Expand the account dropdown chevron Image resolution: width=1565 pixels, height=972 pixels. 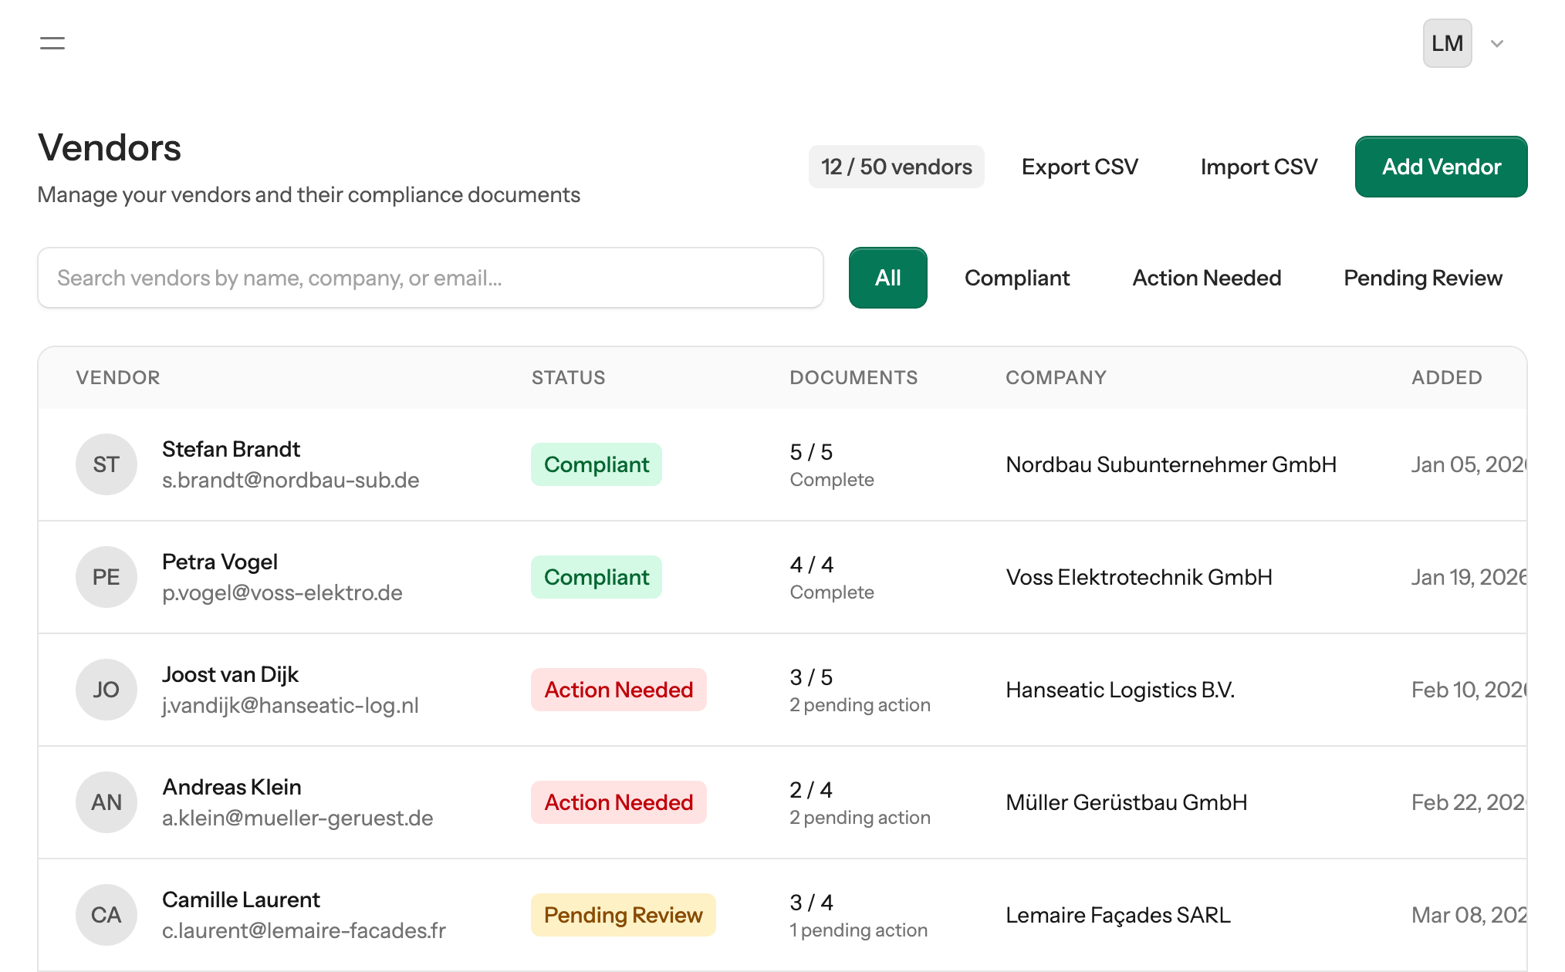pyautogui.click(x=1497, y=43)
